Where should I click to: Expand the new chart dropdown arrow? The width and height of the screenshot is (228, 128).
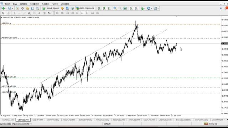(x=6, y=9)
